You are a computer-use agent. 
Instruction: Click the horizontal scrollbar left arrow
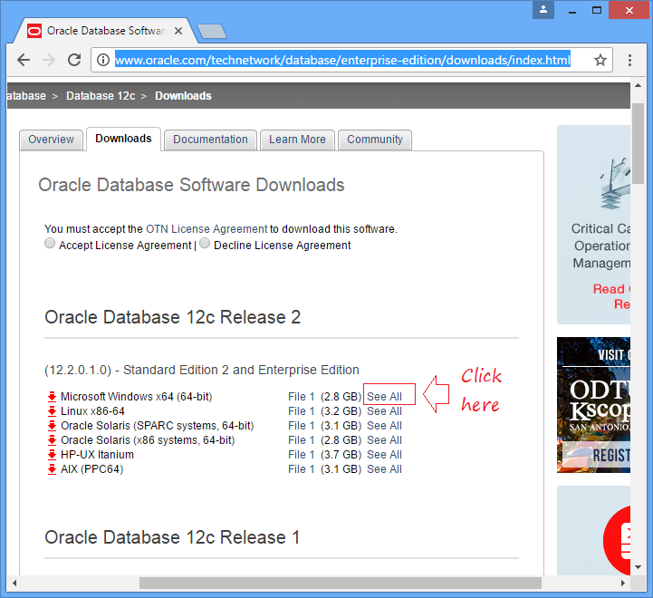(x=14, y=583)
